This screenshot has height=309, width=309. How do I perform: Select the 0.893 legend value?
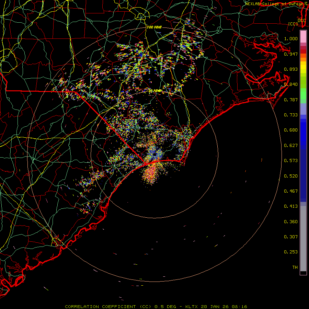click(x=291, y=69)
